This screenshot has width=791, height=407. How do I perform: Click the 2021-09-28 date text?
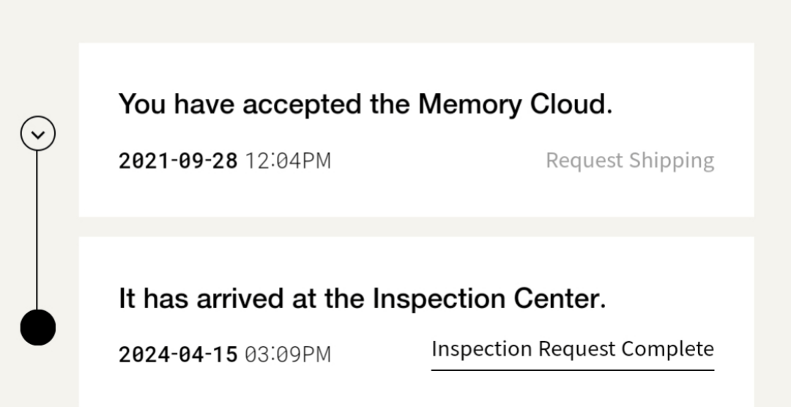tap(178, 160)
